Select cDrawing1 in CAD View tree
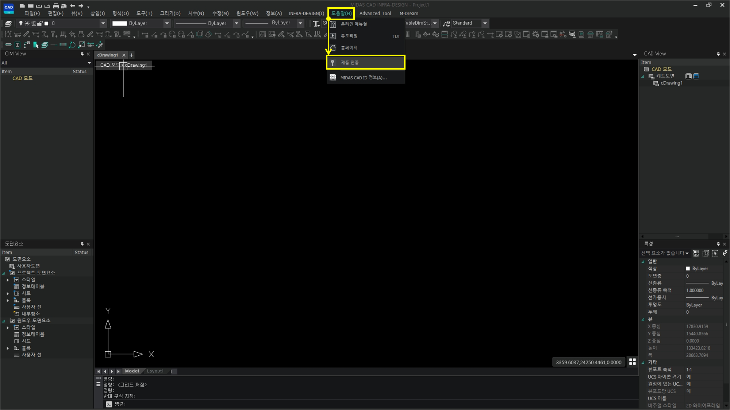The width and height of the screenshot is (730, 410). (x=671, y=83)
